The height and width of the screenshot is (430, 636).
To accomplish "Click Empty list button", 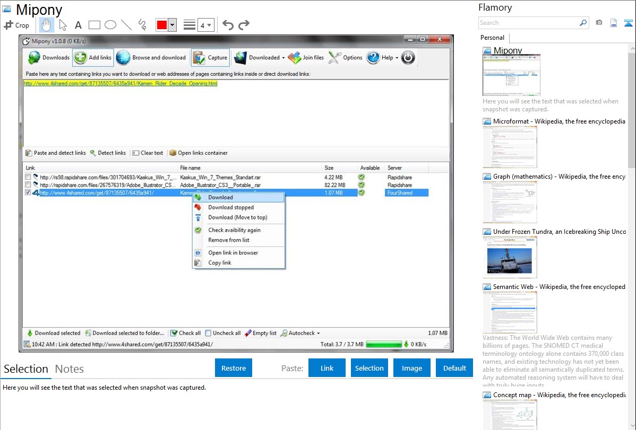I will (261, 333).
